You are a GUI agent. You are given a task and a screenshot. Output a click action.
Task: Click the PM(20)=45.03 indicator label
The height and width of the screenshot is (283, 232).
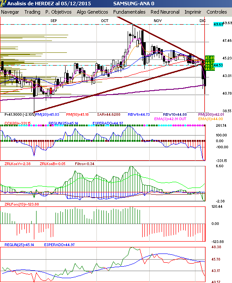point(47,114)
